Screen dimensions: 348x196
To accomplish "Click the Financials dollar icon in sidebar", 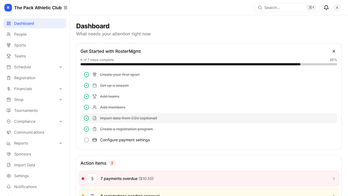I will (x=9, y=89).
